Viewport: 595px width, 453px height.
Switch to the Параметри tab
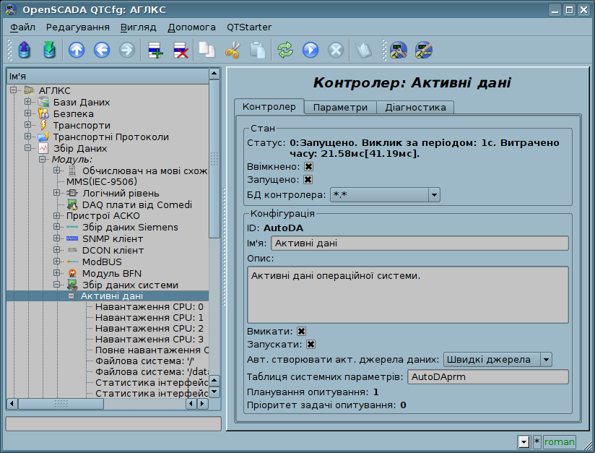(340, 107)
